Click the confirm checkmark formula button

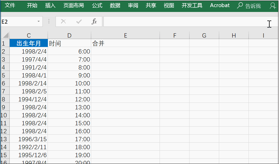pos(79,22)
